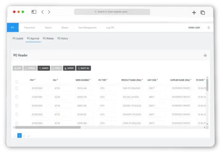This screenshot has height=154, width=223.
Task: Select row with SKU 42128
Action: pos(17,88)
